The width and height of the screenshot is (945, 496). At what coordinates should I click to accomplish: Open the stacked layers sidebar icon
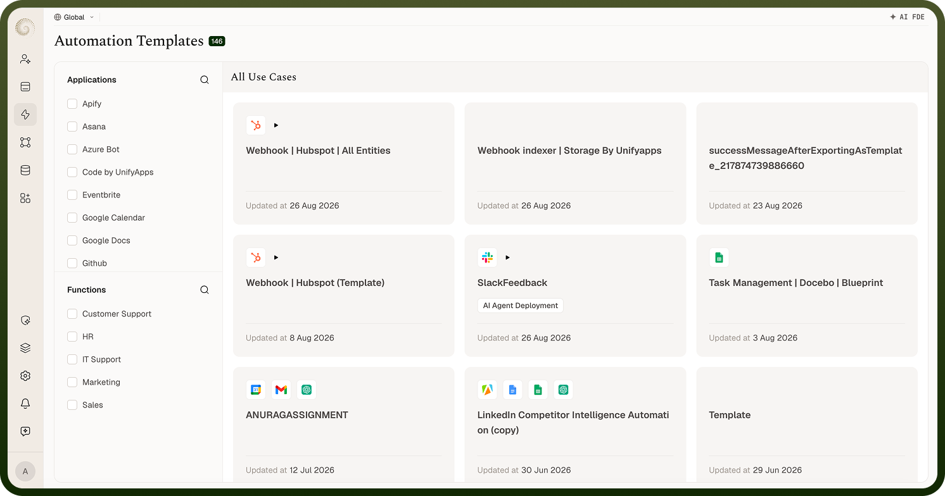pos(25,348)
